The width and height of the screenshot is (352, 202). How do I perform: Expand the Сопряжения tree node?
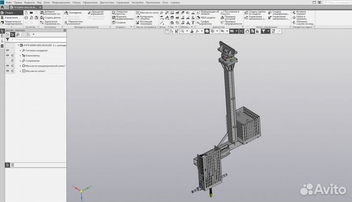pyautogui.click(x=21, y=61)
